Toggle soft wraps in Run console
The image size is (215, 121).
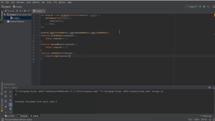pyautogui.click(x=10, y=100)
